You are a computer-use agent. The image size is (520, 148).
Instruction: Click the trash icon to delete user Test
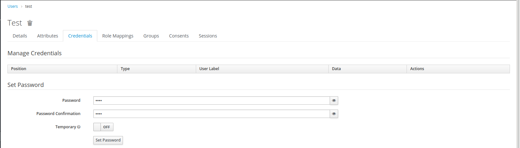[x=30, y=23]
